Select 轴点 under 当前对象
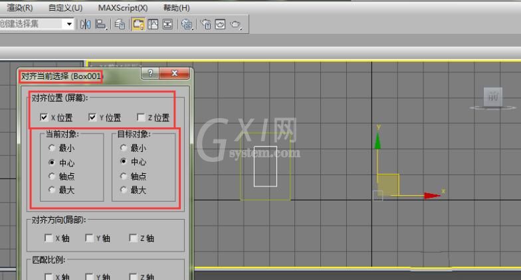Viewport: 521px width, 280px height. (x=52, y=176)
